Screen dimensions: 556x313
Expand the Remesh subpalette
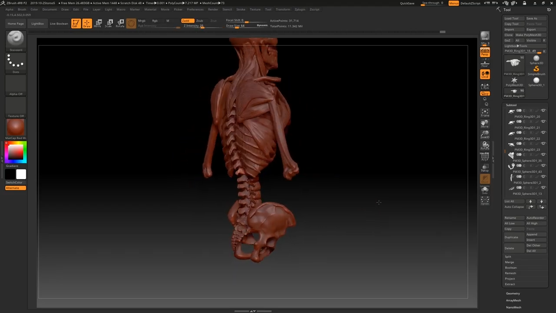510,273
